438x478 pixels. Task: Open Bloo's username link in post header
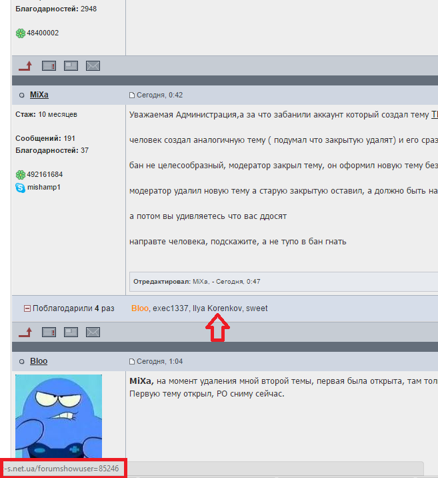39,361
